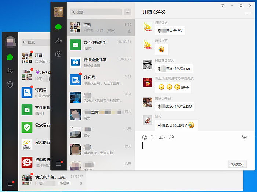This screenshot has height=192, width=257.
Task: Click the plus button beside search
Action: 128,12
